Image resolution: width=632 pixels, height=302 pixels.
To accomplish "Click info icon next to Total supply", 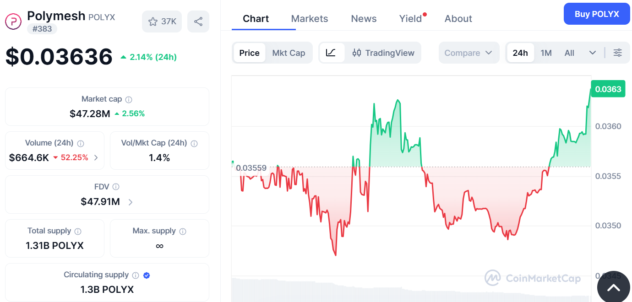I will coord(78,231).
